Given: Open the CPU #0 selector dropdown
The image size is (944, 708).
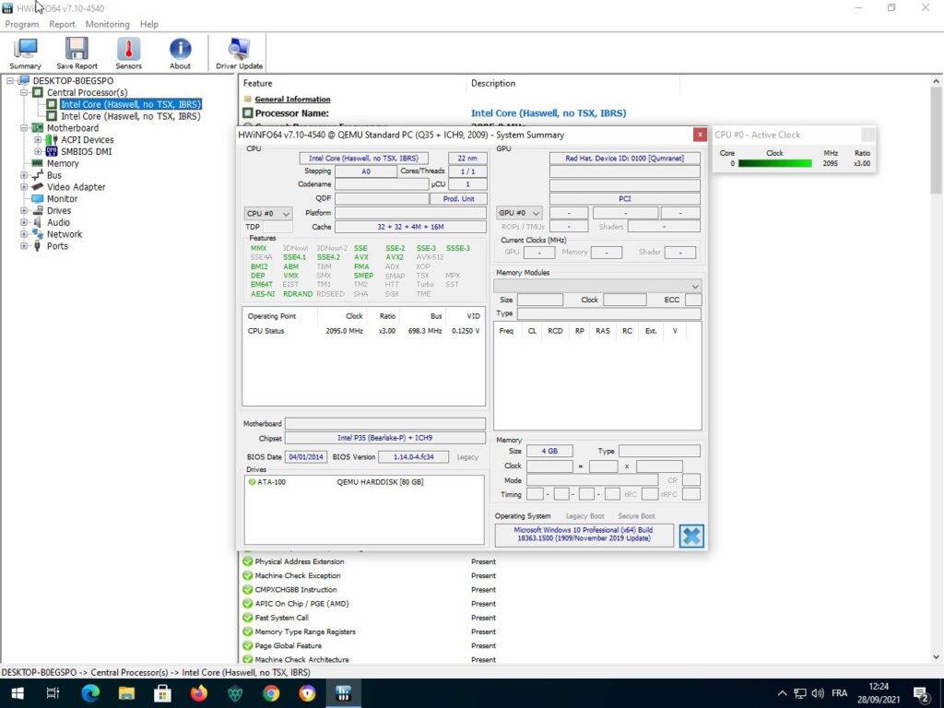Looking at the screenshot, I should click(268, 214).
